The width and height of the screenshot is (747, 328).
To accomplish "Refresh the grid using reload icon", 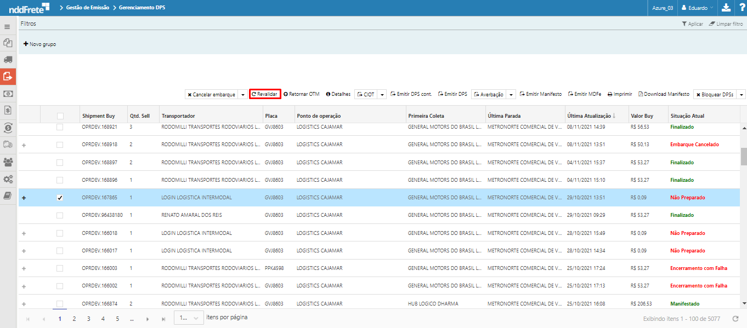I will (x=735, y=319).
